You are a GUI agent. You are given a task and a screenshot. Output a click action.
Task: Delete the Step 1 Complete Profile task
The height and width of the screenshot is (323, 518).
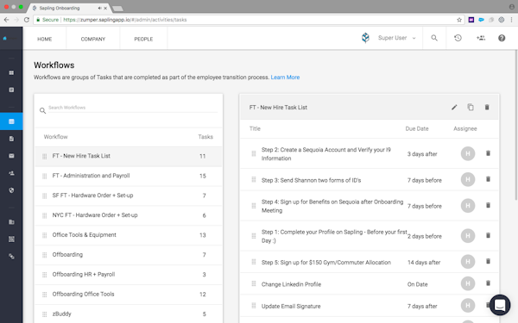coord(488,235)
